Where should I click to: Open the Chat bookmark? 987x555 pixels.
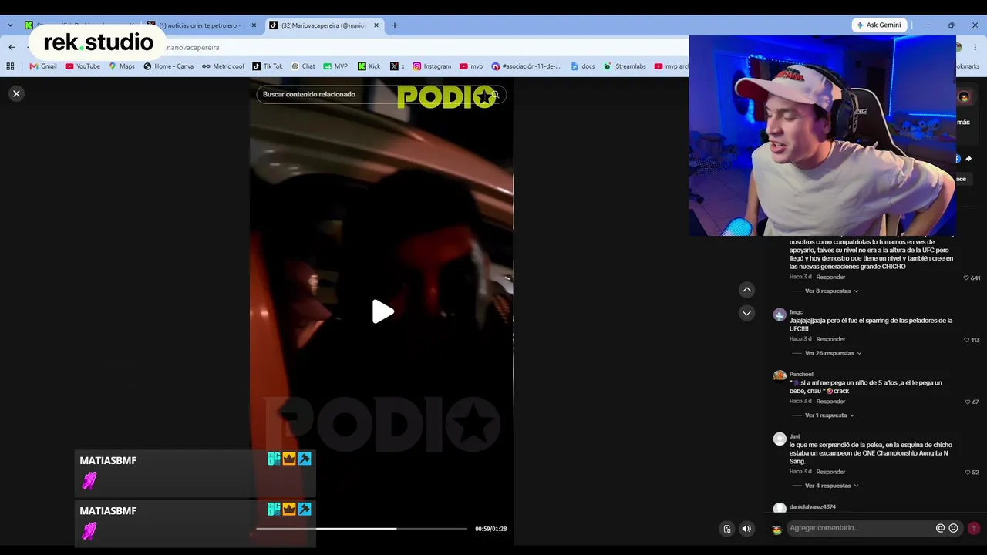click(x=303, y=66)
